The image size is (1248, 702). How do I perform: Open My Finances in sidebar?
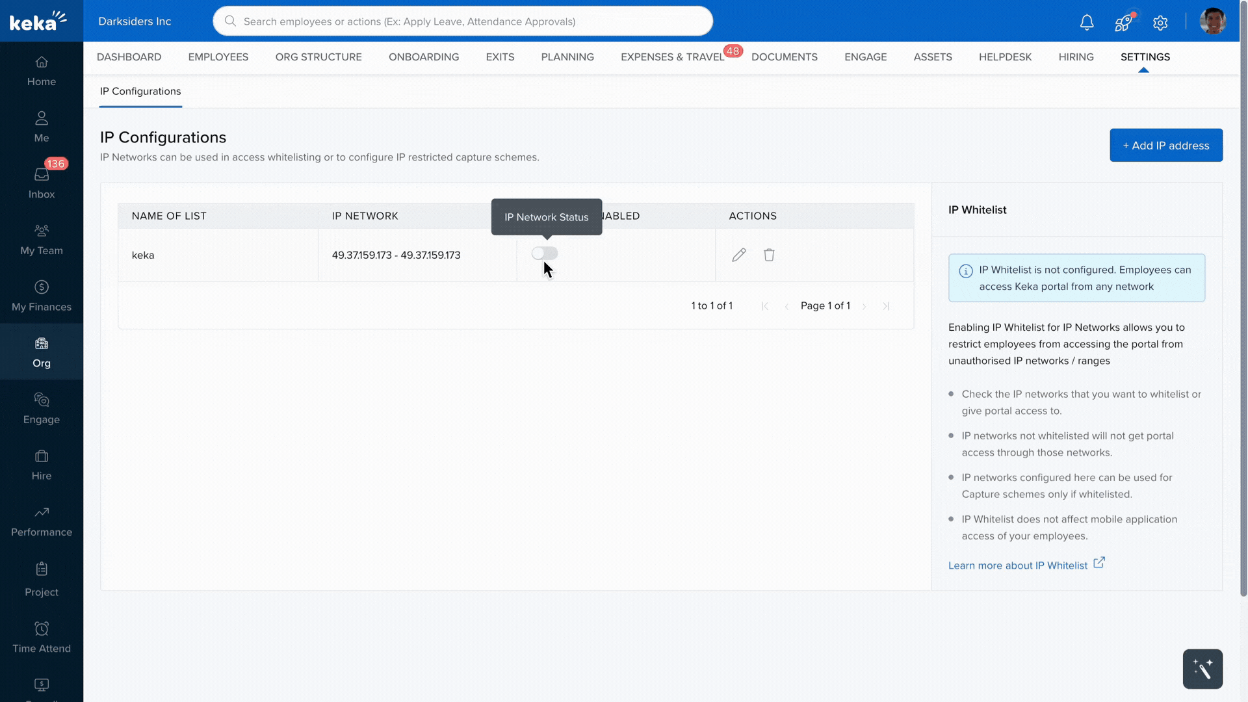(x=42, y=296)
